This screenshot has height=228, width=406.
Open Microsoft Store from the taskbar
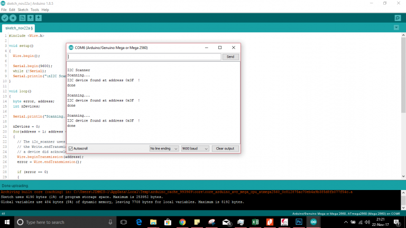pos(168,222)
